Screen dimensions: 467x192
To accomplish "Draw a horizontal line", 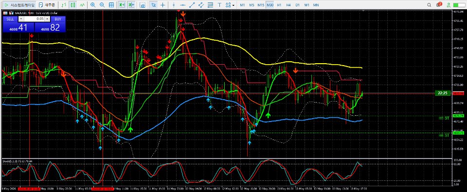I will (182, 5).
